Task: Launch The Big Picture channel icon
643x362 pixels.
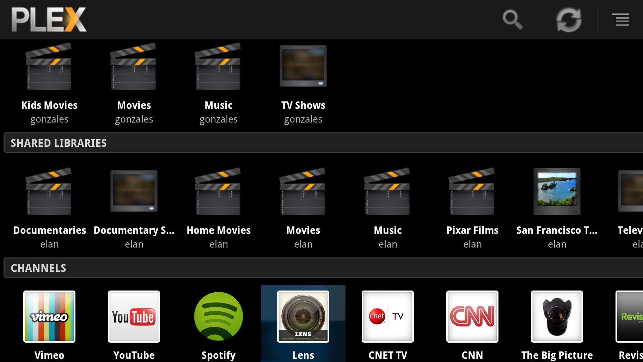Action: click(557, 317)
